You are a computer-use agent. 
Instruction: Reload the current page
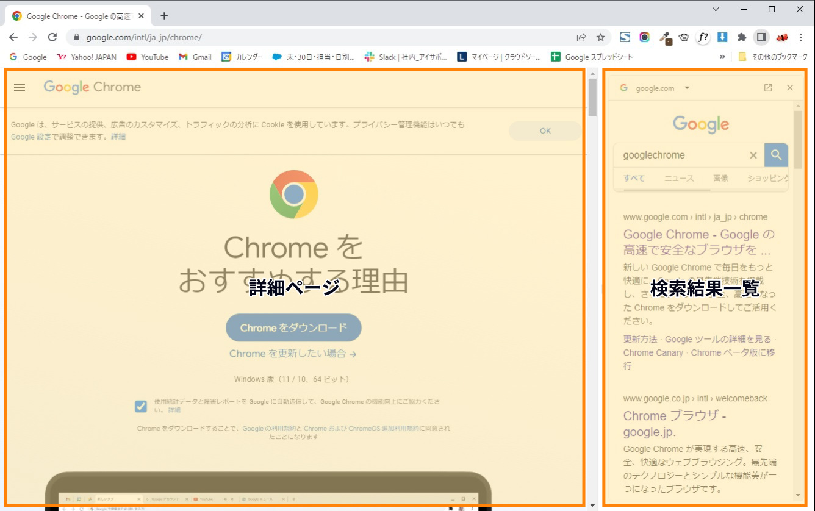[52, 37]
